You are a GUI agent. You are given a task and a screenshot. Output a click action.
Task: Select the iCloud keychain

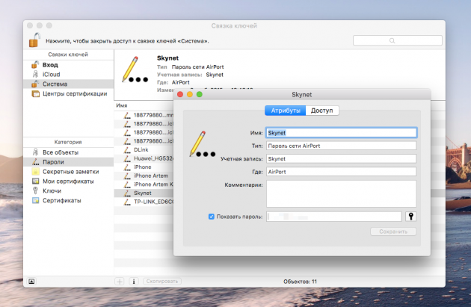51,75
